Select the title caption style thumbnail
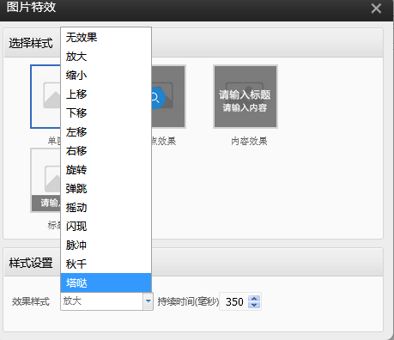394x340 pixels. click(45, 180)
